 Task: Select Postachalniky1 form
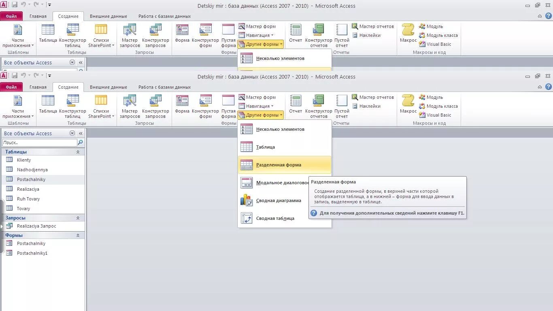pyautogui.click(x=43, y=253)
